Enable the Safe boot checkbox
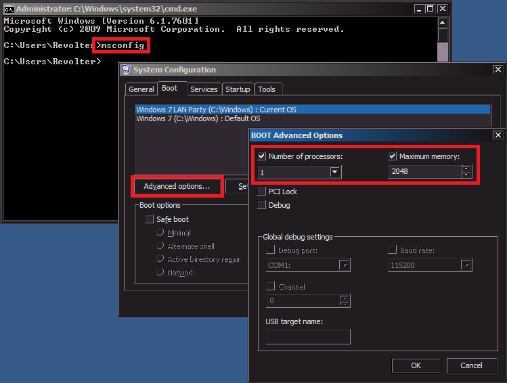Image resolution: width=507 pixels, height=383 pixels. click(x=149, y=219)
